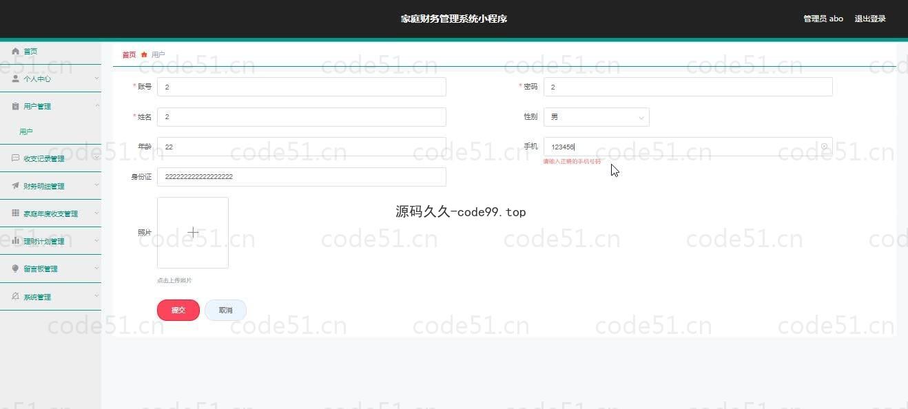Click the 手机 input containing 123456
The image size is (908, 409).
click(x=688, y=147)
